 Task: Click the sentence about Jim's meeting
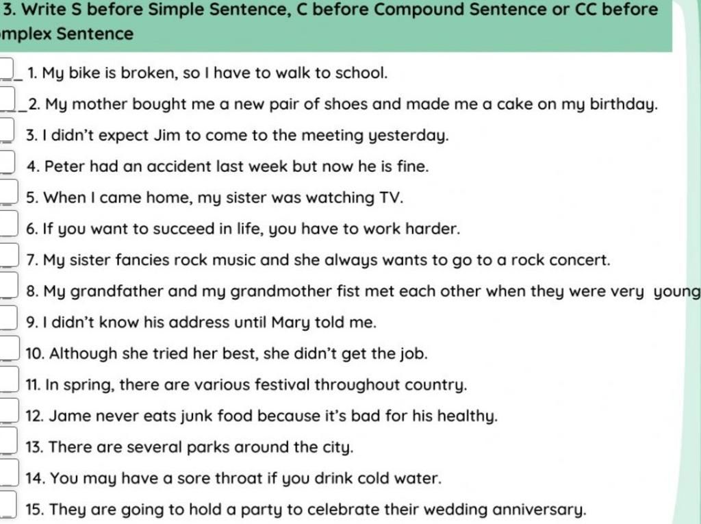pos(238,135)
